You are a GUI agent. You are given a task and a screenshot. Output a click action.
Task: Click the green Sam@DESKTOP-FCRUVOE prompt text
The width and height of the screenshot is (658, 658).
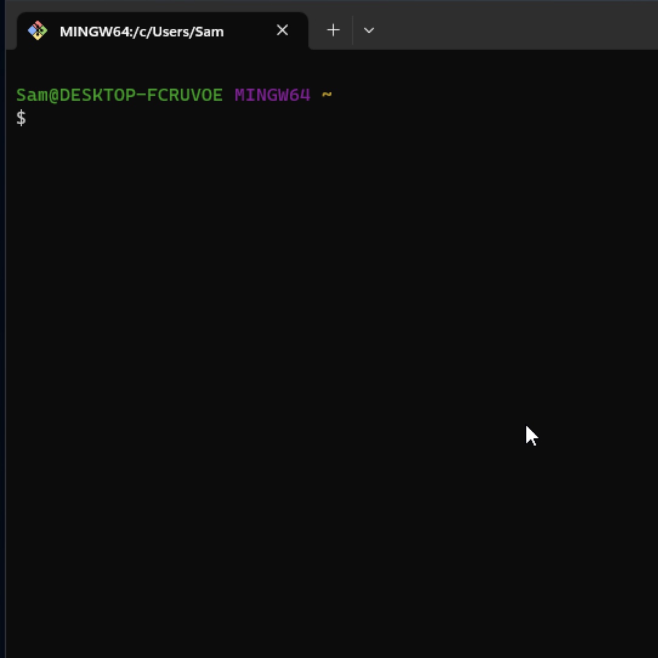(119, 95)
